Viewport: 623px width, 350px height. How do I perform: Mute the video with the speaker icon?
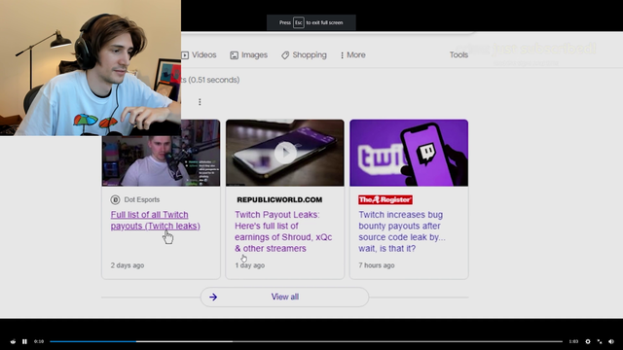[x=611, y=341]
